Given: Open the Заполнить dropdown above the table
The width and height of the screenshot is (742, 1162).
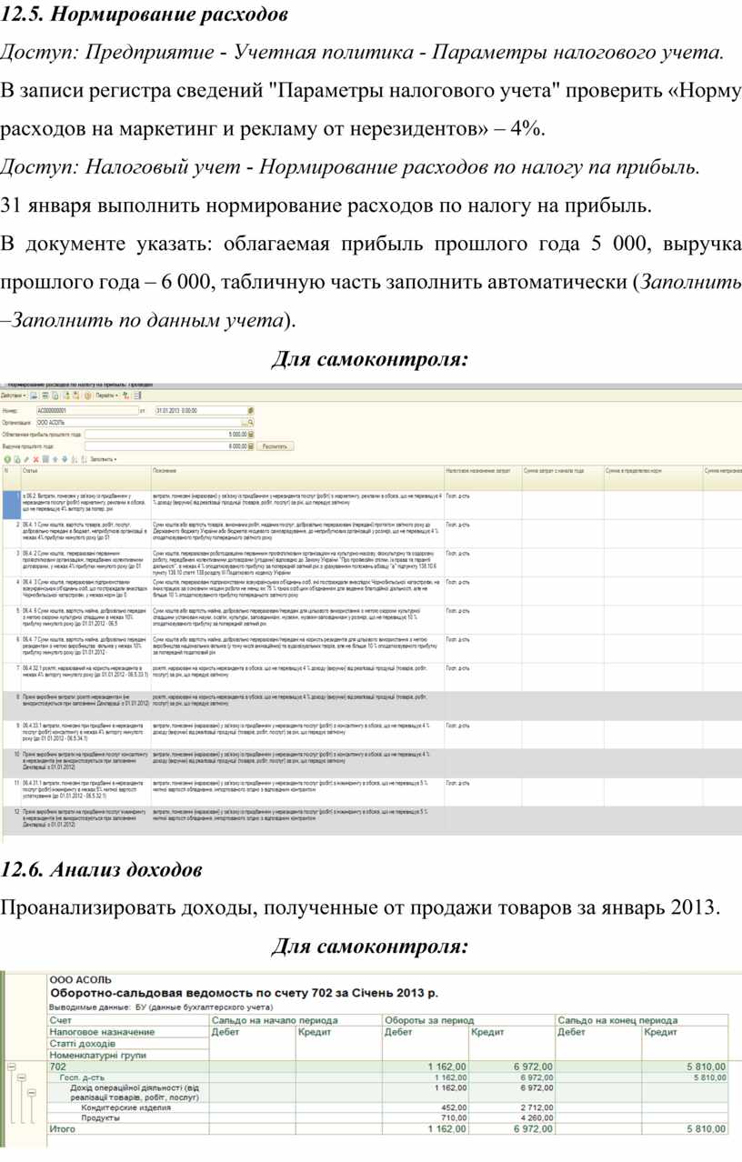Looking at the screenshot, I should point(103,459).
